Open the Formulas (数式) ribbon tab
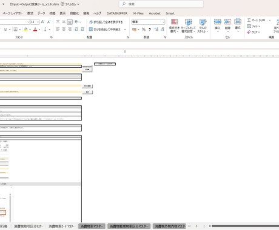The width and height of the screenshot is (279, 230). click(x=30, y=13)
